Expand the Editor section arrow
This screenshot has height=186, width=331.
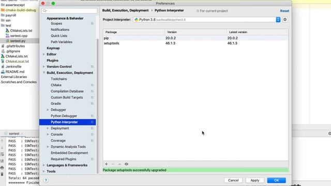click(43, 54)
